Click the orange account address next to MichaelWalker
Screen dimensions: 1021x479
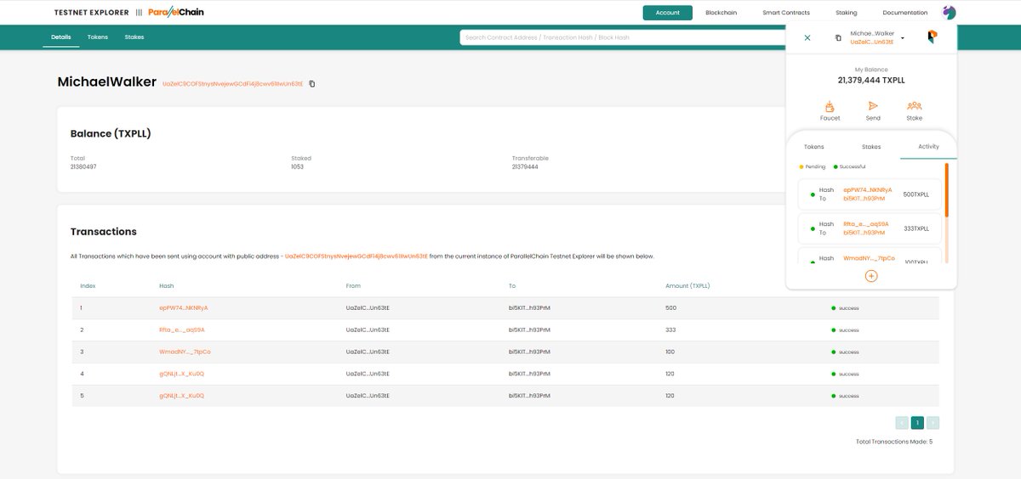232,83
